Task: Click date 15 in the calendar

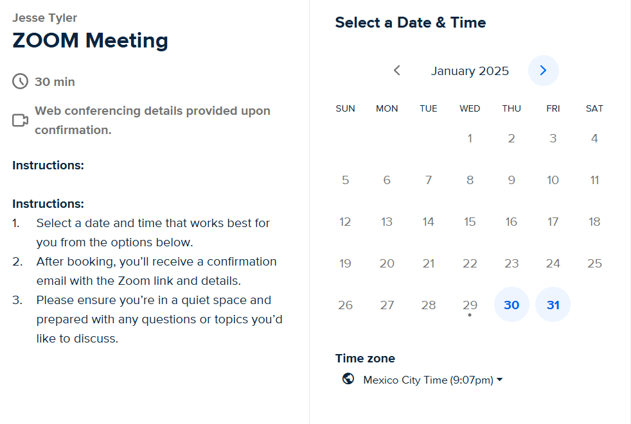Action: (x=470, y=222)
